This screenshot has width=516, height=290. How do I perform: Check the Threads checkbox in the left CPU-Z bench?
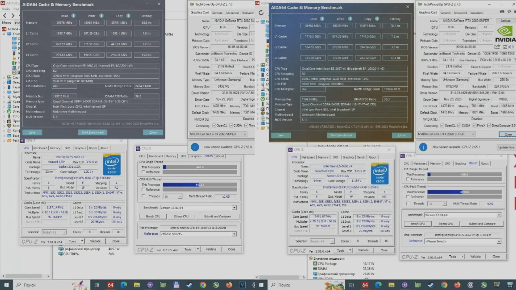144,196
